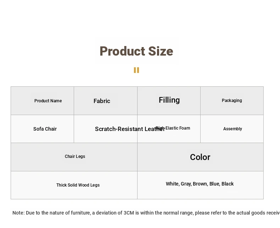Viewport: 280px width, 228px height.
Task: Click the "Note:" label in the footnote
Action: coord(18,213)
